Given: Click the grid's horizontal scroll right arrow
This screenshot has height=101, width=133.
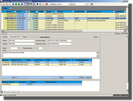Looking at the screenshot, I should 125,31.
